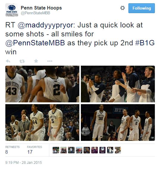The width and height of the screenshot is (162, 171).
Task: Open the photo with jerseys 44 and 5
Action: (x=42, y=122)
